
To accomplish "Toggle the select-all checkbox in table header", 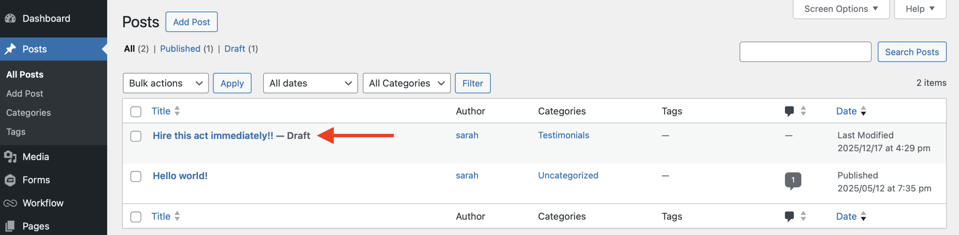I will [136, 111].
